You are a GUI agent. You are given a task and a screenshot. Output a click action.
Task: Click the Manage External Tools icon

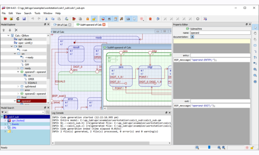(x=205, y=19)
